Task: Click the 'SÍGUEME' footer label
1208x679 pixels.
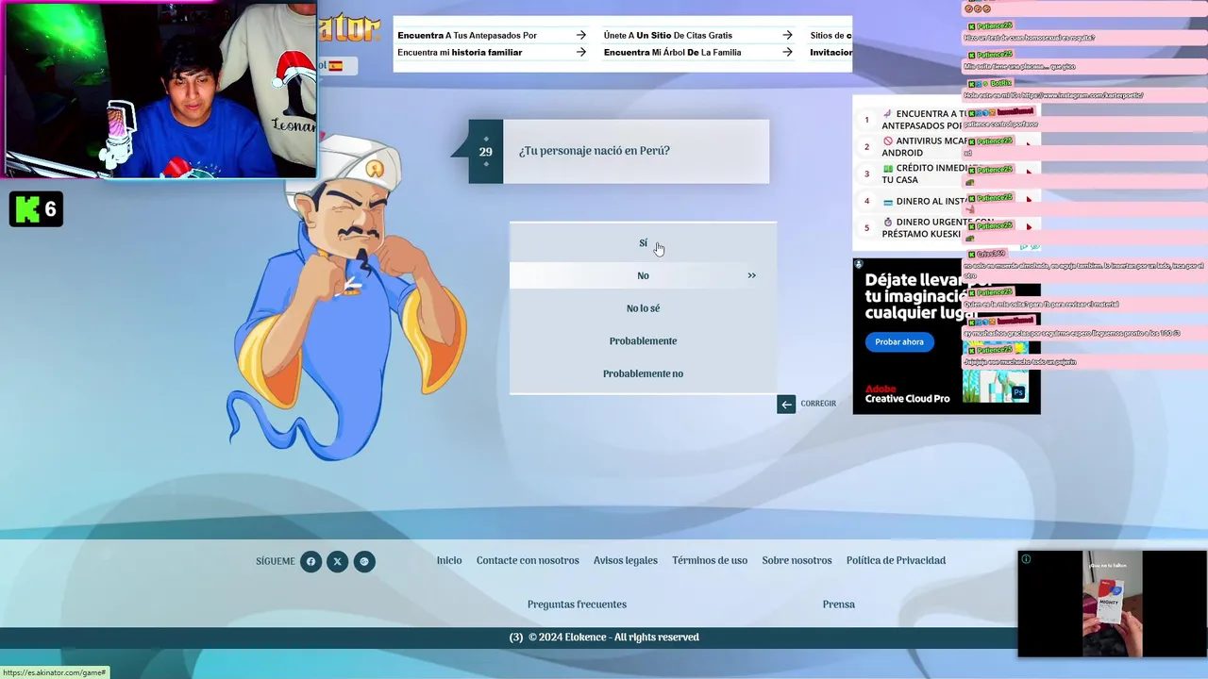Action: (x=276, y=561)
